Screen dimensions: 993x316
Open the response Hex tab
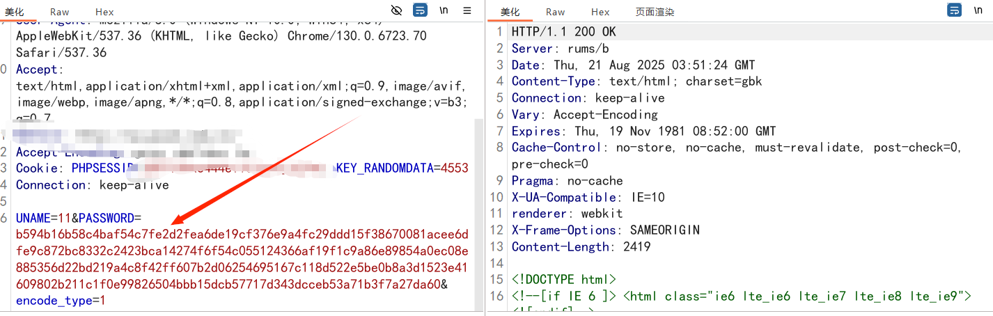600,12
